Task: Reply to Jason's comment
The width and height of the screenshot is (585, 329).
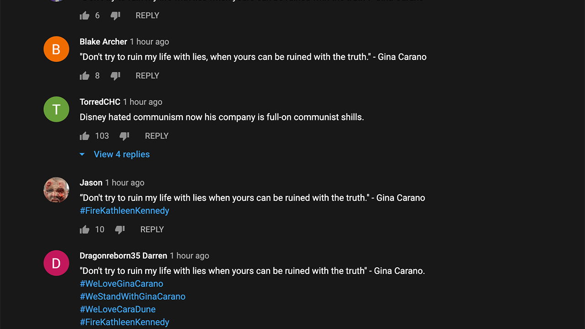Action: pos(152,230)
